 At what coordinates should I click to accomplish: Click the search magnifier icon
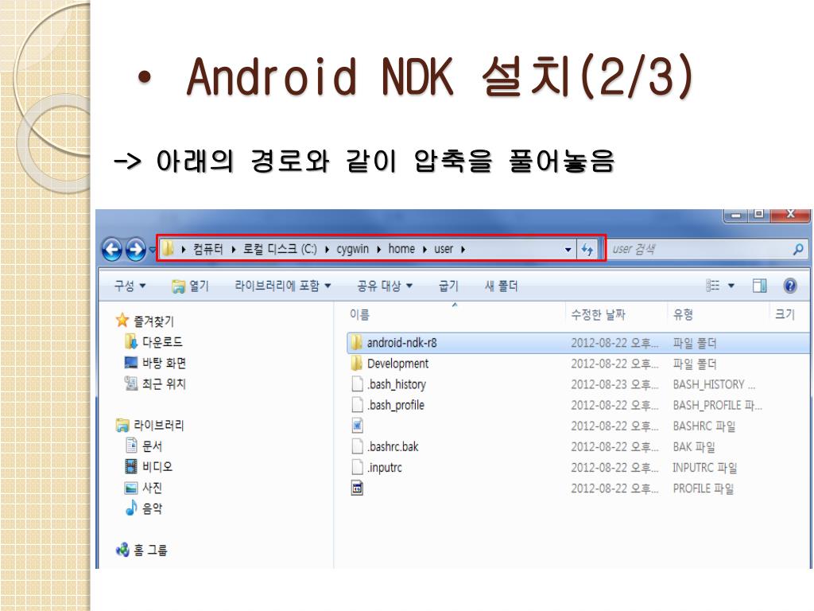798,249
